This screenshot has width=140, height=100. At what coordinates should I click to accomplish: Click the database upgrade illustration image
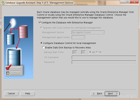pyautogui.click(x=18, y=48)
